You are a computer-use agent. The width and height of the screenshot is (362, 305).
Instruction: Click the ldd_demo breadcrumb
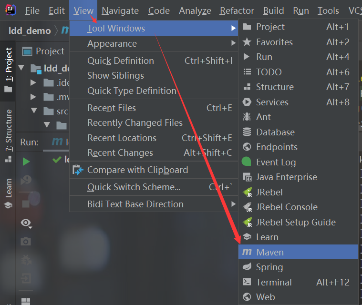click(30, 30)
